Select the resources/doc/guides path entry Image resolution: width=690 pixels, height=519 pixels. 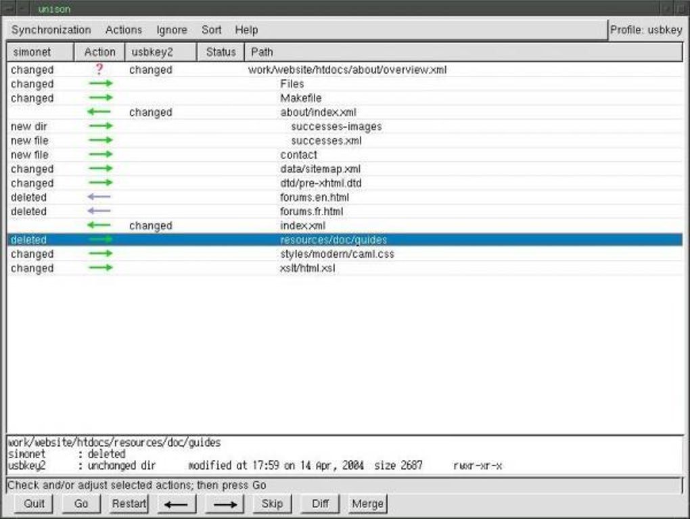coord(333,240)
